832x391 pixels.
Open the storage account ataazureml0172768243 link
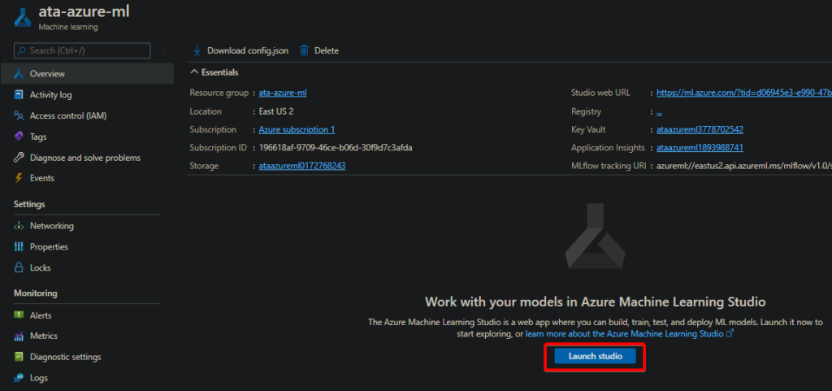302,166
